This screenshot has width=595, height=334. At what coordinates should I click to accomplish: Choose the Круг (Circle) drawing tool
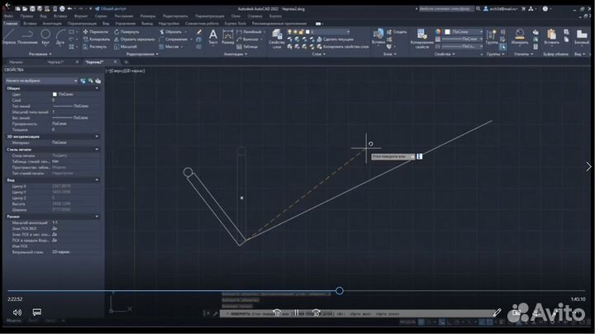46,35
